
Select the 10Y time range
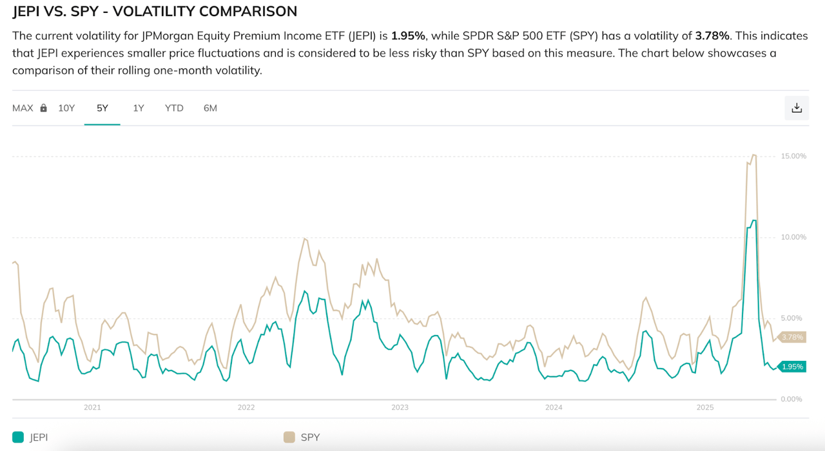click(66, 108)
